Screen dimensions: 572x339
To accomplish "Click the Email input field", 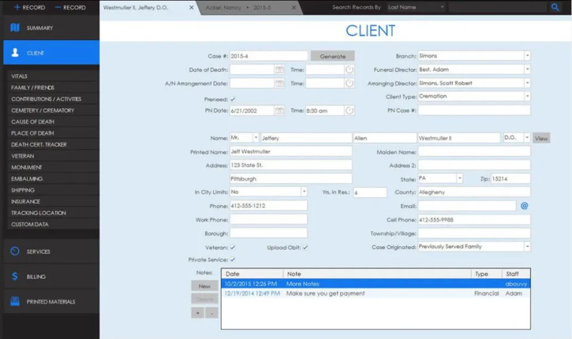I will (x=467, y=206).
